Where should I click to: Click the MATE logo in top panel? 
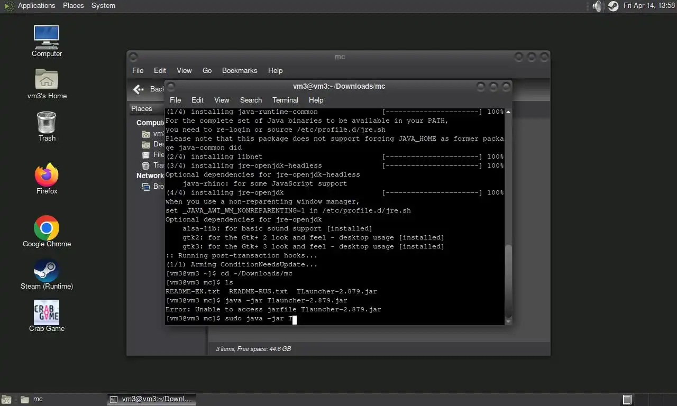point(9,6)
